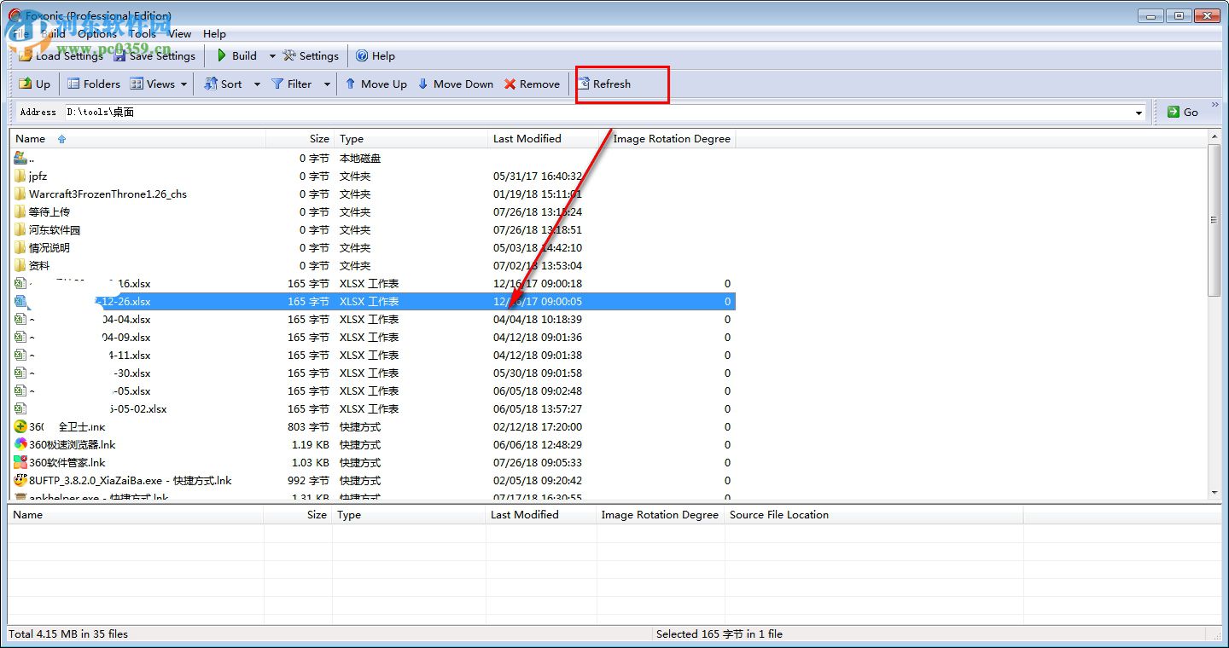
Task: Sort the upper list by the Size column
Action: (299, 139)
